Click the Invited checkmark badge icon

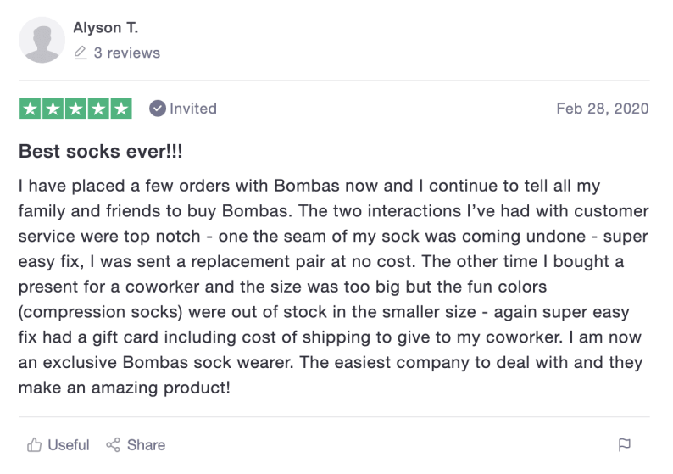click(x=157, y=109)
